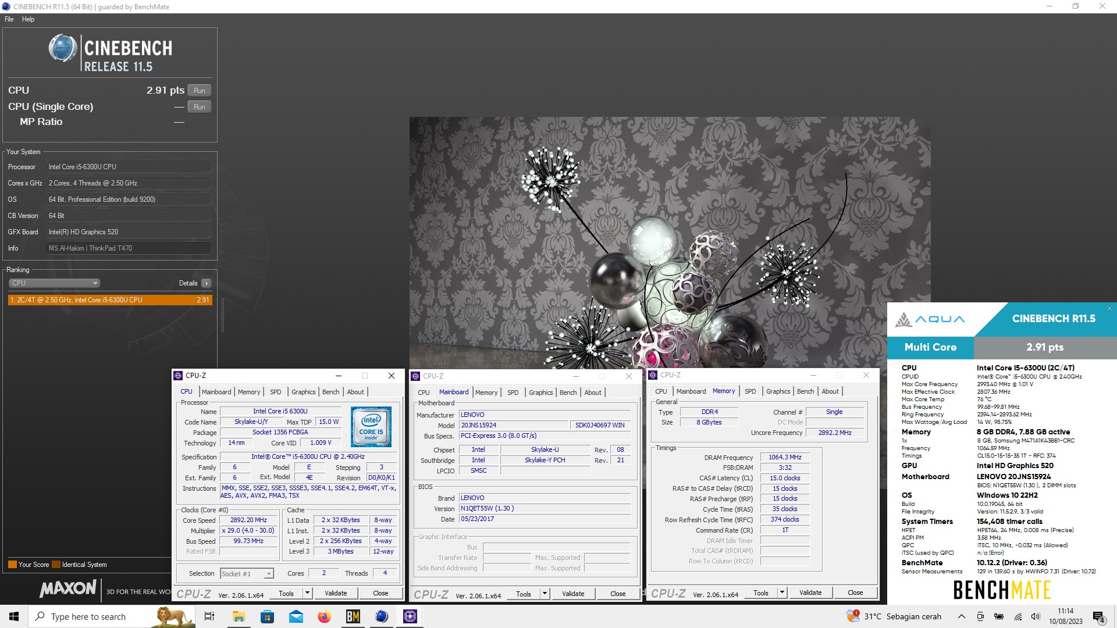1117x628 pixels.
Task: Click the Cinebench logo at top left
Action: [x=111, y=53]
